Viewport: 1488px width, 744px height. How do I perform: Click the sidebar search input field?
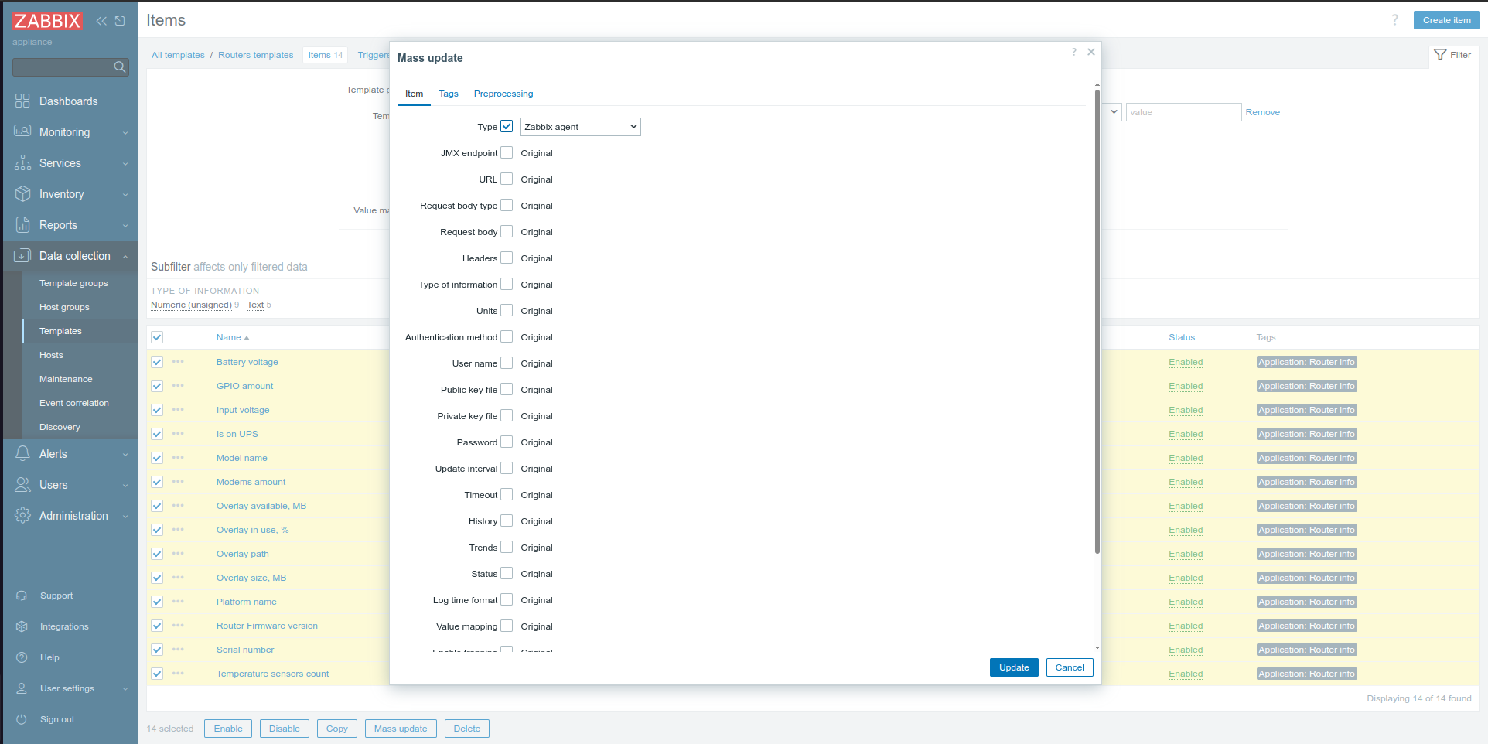point(62,67)
